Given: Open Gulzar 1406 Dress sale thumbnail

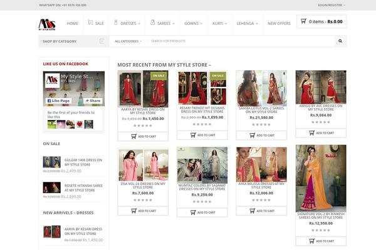Looking at the screenshot, I should (x=52, y=162).
